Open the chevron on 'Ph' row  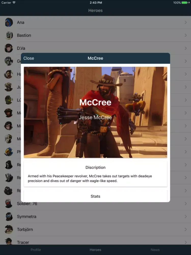pyautogui.click(x=186, y=152)
